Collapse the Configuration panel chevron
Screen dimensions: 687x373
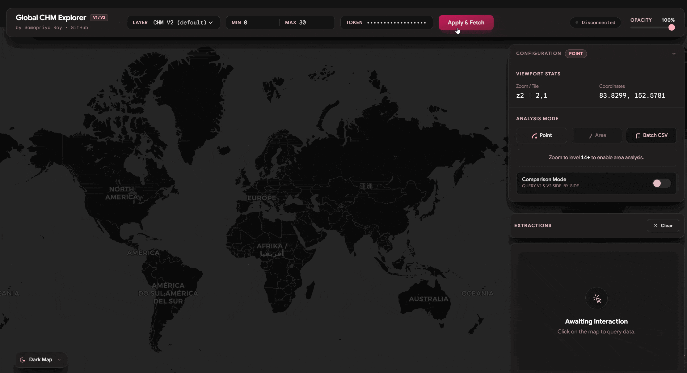pyautogui.click(x=674, y=54)
